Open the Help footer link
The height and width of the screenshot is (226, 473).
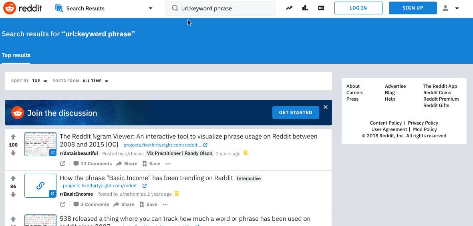(x=390, y=99)
